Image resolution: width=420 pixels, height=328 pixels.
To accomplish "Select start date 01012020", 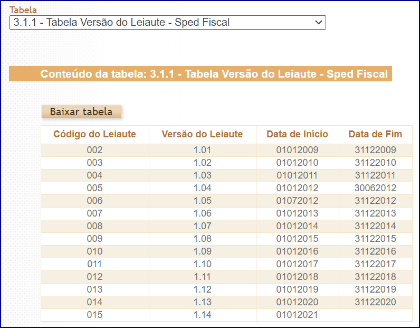I will click(297, 302).
